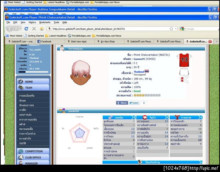Image resolution: width=220 pixels, height=172 pixels.
Task: Click the Stop loading X icon
Action: click(x=34, y=29)
